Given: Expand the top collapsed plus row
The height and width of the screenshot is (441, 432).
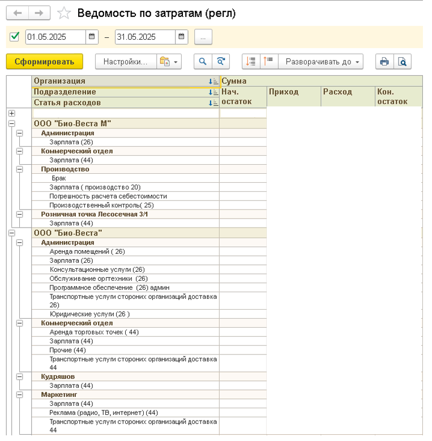Looking at the screenshot, I should click(x=11, y=113).
